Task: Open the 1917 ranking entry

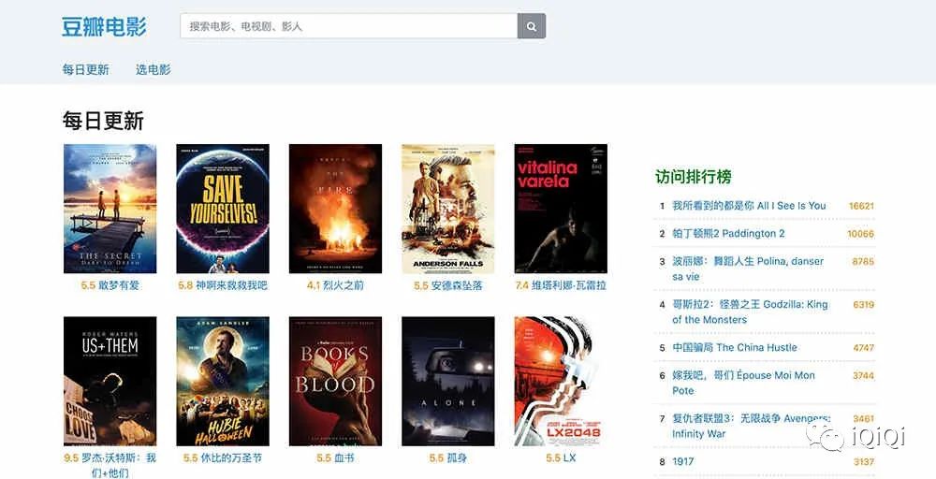Action: click(682, 462)
